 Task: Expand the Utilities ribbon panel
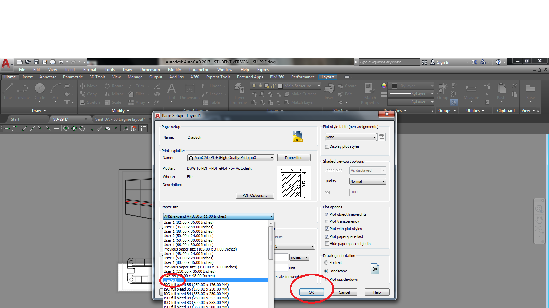(x=475, y=111)
